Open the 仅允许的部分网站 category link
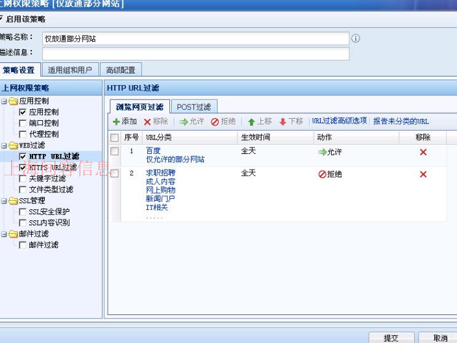 click(175, 160)
